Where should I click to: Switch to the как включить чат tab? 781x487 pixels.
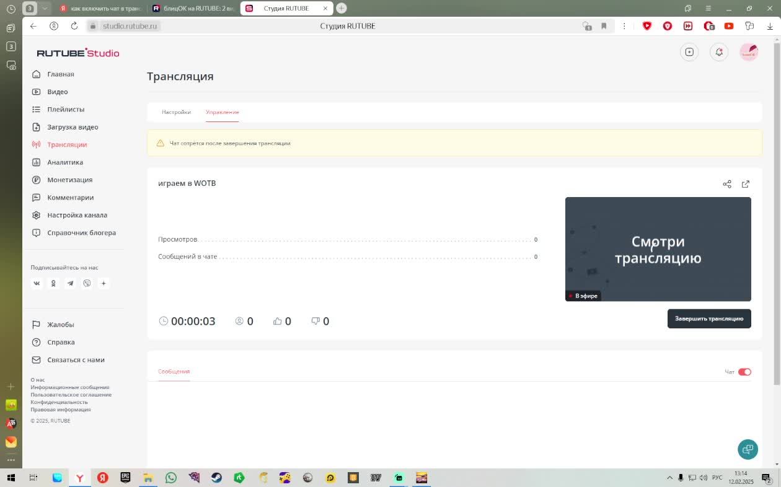click(101, 8)
